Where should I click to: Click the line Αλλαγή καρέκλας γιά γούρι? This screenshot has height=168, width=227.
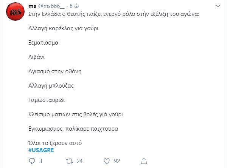pos(64,28)
